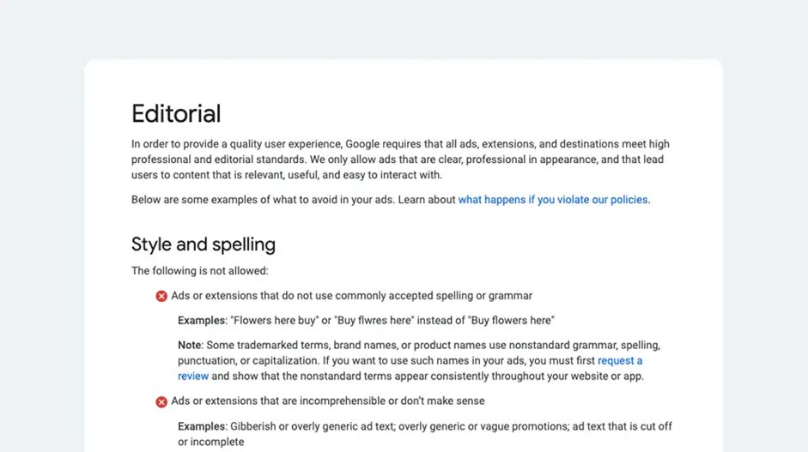Viewport: 808px width, 452px height.
Task: Open the "what happens if you violate our policies" link
Action: (x=553, y=200)
